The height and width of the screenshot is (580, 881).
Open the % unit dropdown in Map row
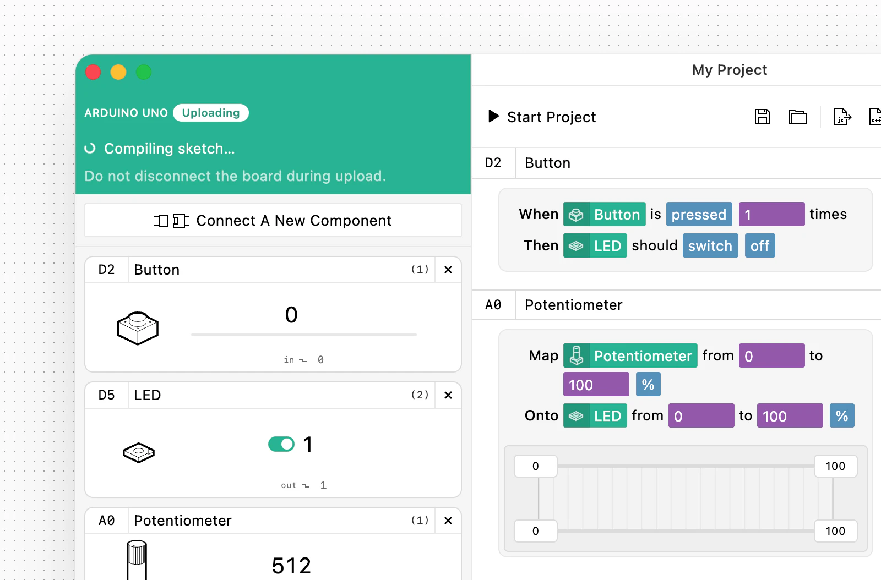[x=648, y=384]
